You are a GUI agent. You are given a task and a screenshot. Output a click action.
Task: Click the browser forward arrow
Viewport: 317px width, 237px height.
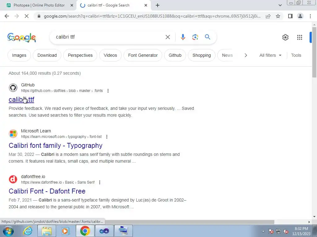tap(17, 16)
